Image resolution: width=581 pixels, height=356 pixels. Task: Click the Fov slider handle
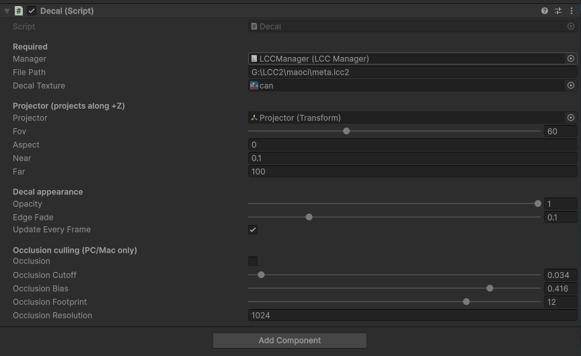[x=346, y=131]
